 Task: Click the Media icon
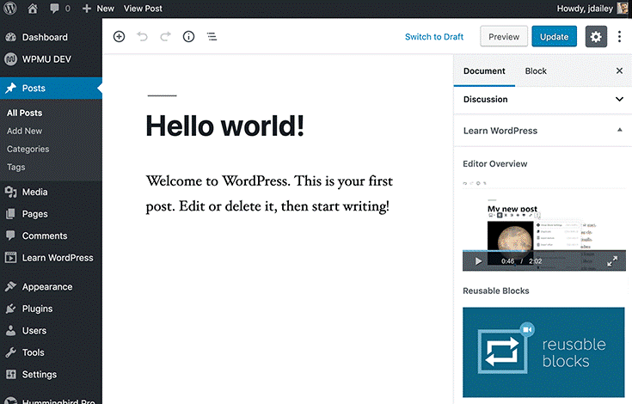[x=11, y=193]
